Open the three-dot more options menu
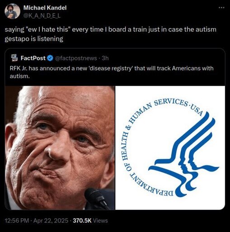The height and width of the screenshot is (232, 230). [x=222, y=7]
